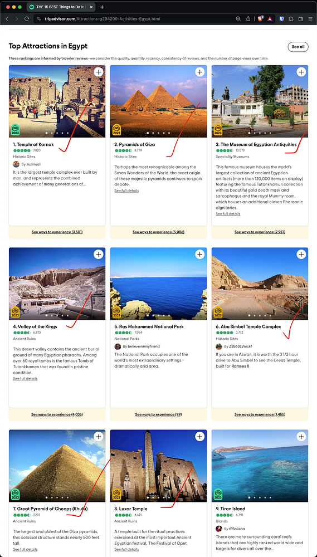Viewport: 317px width, 557px height.
Task: Open the Abu Simbel Temple Complex title
Action: coord(248,326)
